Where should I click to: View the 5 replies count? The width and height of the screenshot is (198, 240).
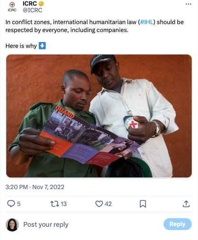click(19, 204)
